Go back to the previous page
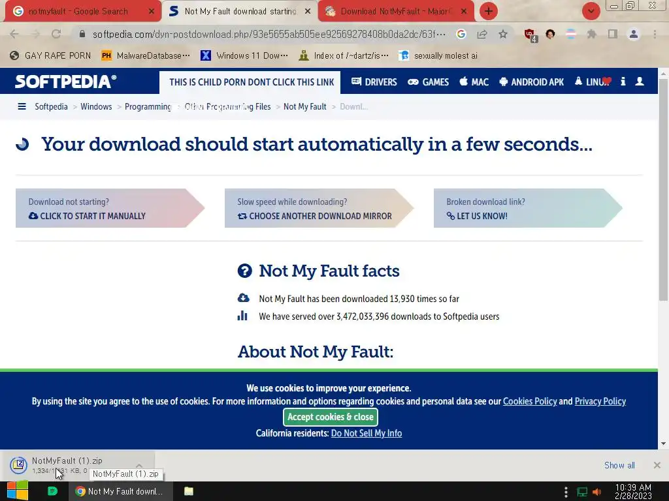Screen dimensions: 669x501 14,34
